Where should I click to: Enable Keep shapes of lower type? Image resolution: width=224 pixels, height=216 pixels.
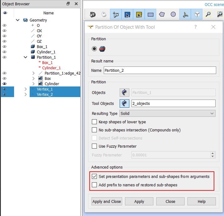coord(94,122)
